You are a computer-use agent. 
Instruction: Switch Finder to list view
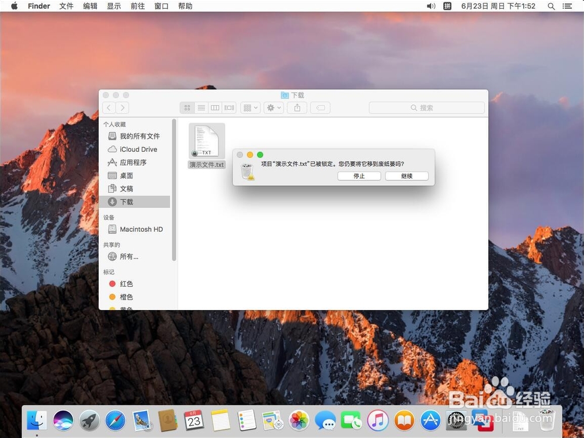[201, 107]
